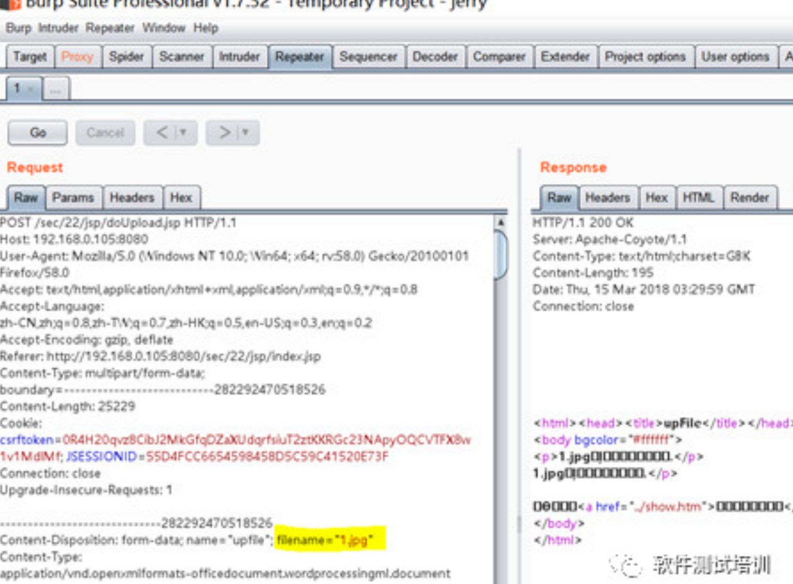This screenshot has height=584, width=793.
Task: Switch to the Spider tab
Action: tap(126, 57)
